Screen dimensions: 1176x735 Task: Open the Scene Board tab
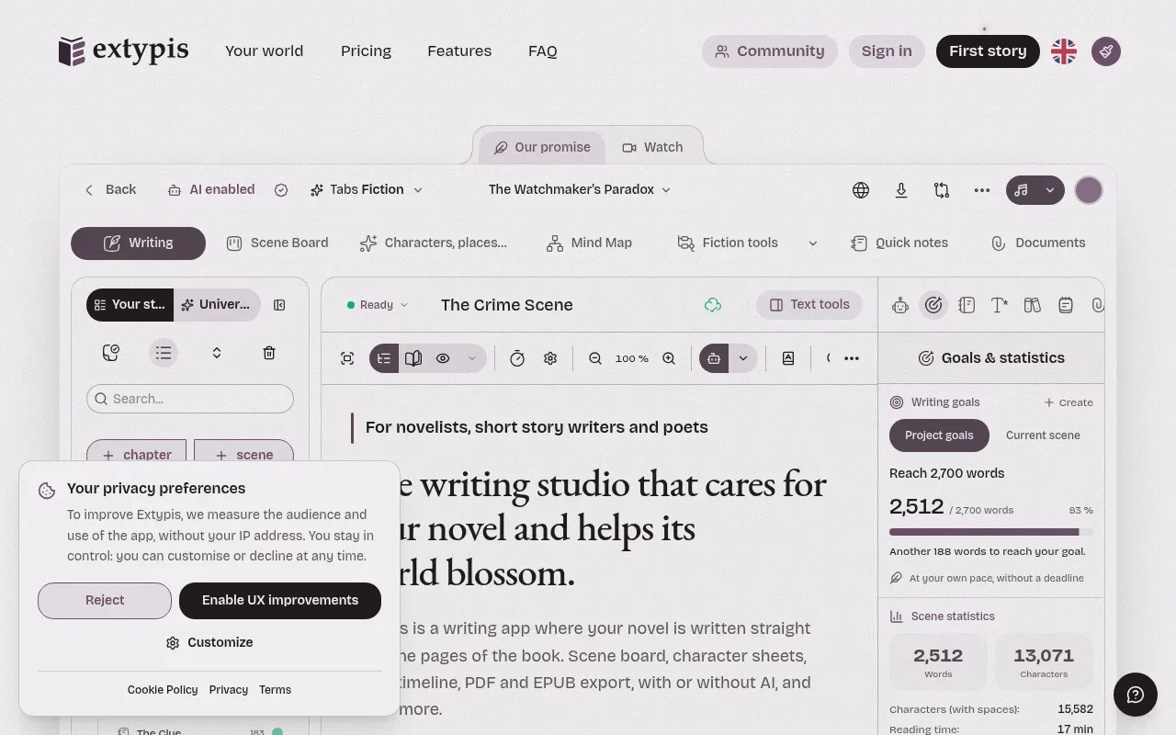pyautogui.click(x=277, y=243)
